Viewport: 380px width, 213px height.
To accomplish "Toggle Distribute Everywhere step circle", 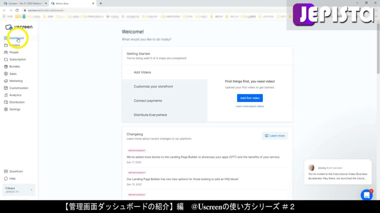I will [x=129, y=115].
